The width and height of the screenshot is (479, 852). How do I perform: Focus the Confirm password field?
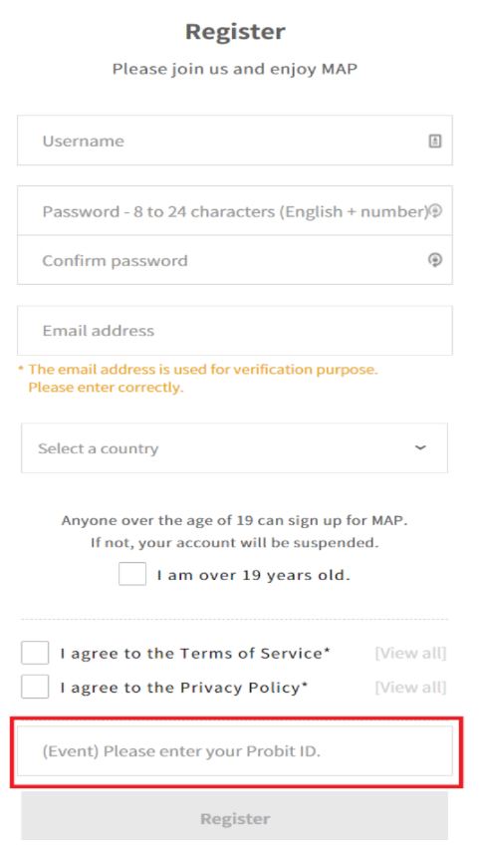coord(235,260)
